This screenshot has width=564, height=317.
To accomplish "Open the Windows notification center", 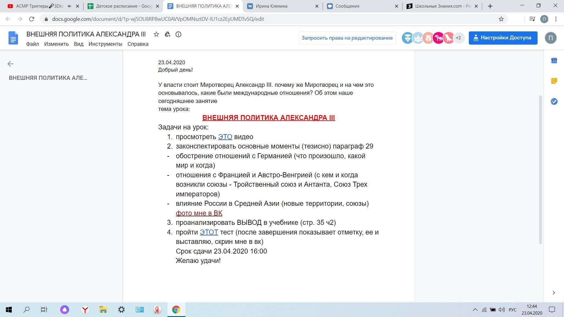I will click(552, 310).
